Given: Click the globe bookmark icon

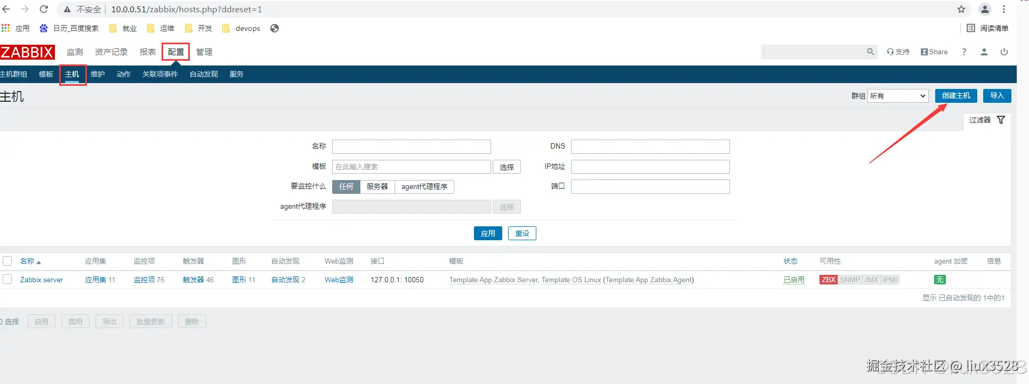Looking at the screenshot, I should 275,28.
